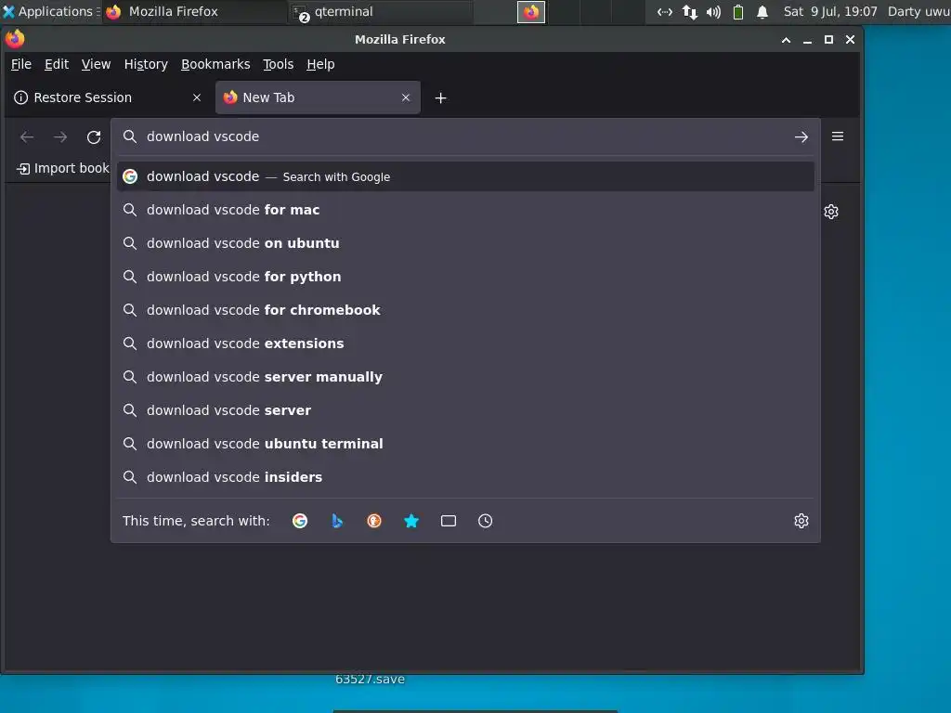Image resolution: width=951 pixels, height=713 pixels.
Task: Search this time with Google icon
Action: (300, 521)
